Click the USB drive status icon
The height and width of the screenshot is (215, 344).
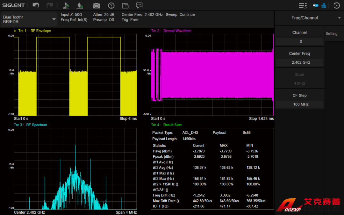click(x=316, y=5)
